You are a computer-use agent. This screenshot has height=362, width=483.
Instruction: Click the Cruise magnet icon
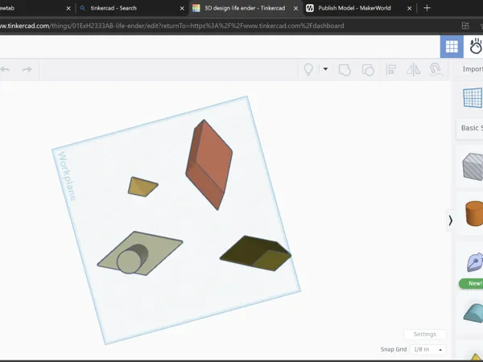(x=436, y=69)
